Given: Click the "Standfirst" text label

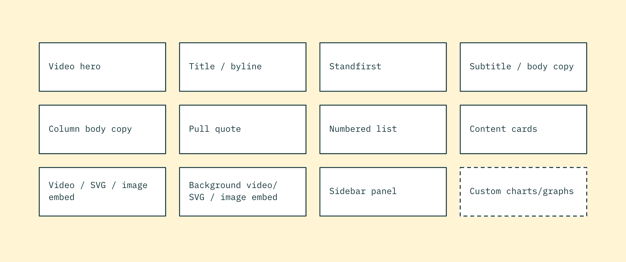Looking at the screenshot, I should pyautogui.click(x=355, y=67).
